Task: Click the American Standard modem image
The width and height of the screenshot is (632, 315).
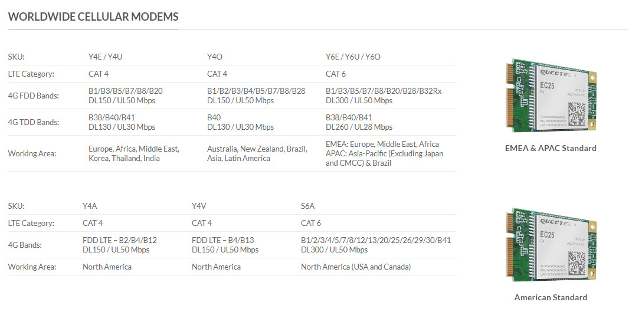Action: (x=551, y=244)
